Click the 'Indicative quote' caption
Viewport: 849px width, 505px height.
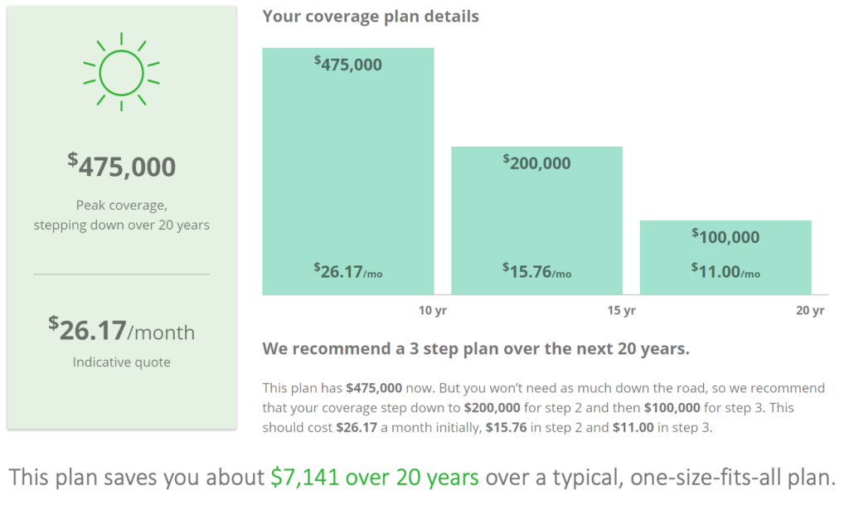tap(121, 362)
